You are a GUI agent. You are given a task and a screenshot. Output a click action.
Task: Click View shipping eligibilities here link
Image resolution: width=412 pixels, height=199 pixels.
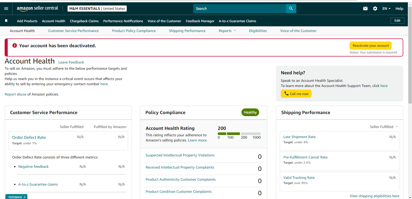[374, 196]
